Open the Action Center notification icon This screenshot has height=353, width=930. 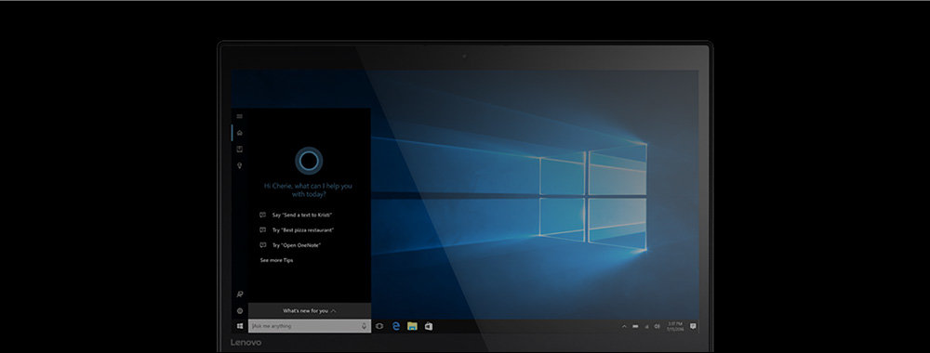(693, 326)
